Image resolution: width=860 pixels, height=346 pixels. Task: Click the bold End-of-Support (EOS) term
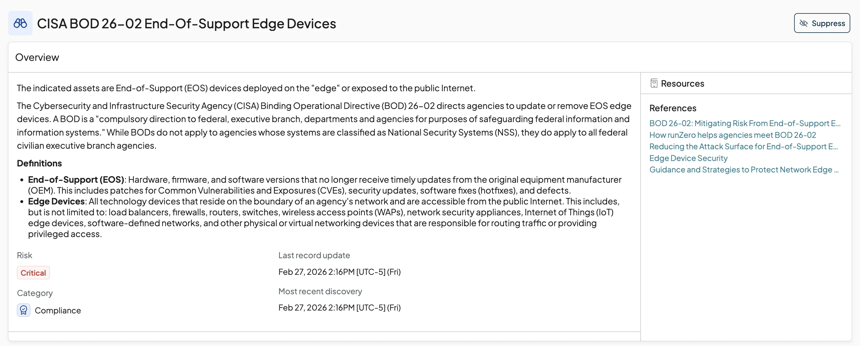[x=76, y=180]
